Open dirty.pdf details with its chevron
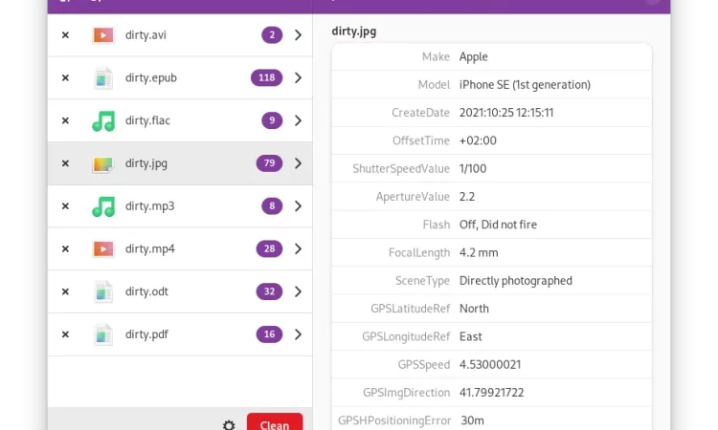718x430 pixels. 298,334
